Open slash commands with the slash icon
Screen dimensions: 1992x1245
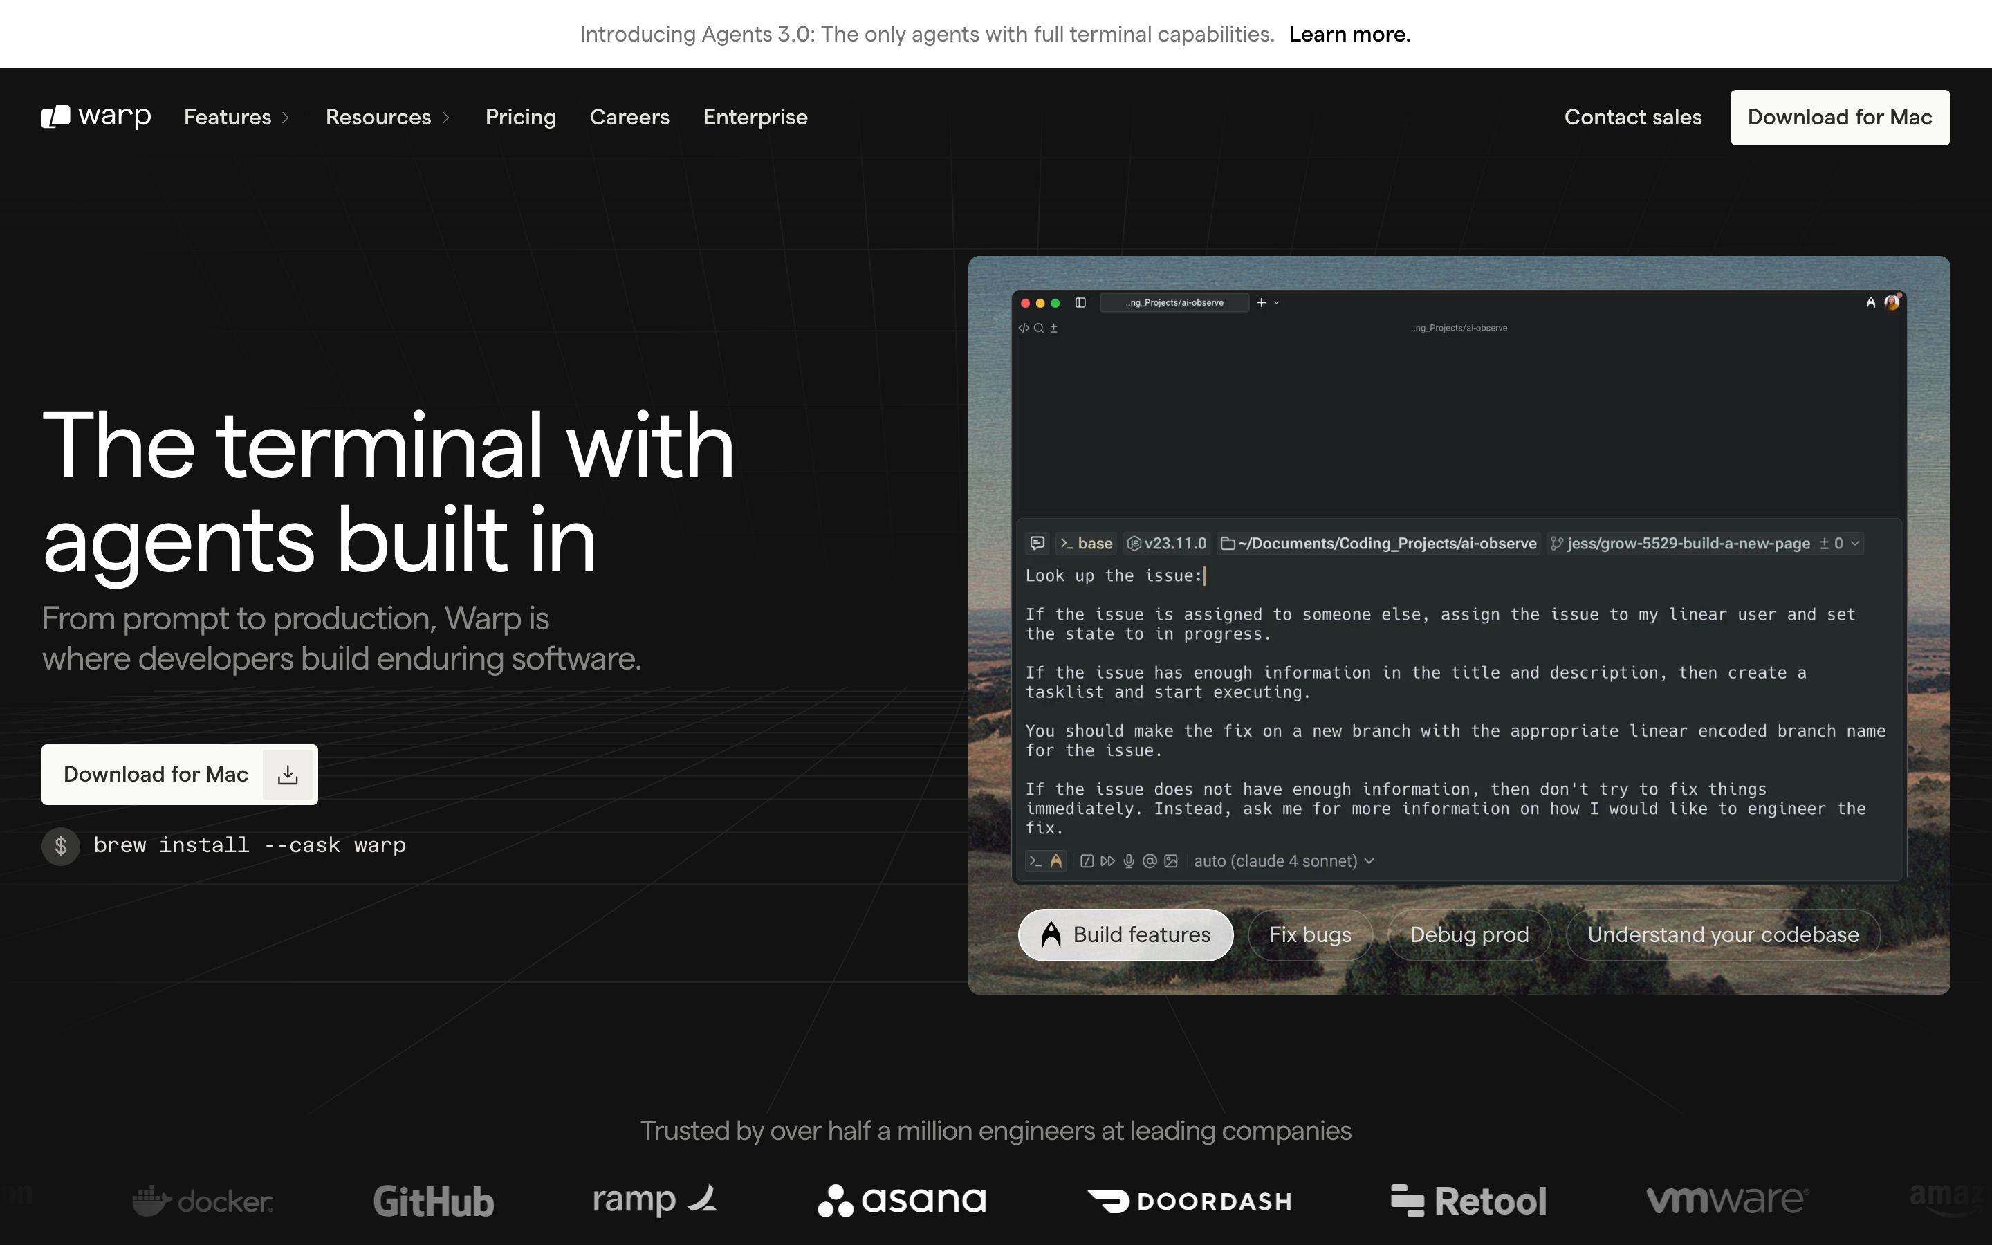pos(1088,861)
